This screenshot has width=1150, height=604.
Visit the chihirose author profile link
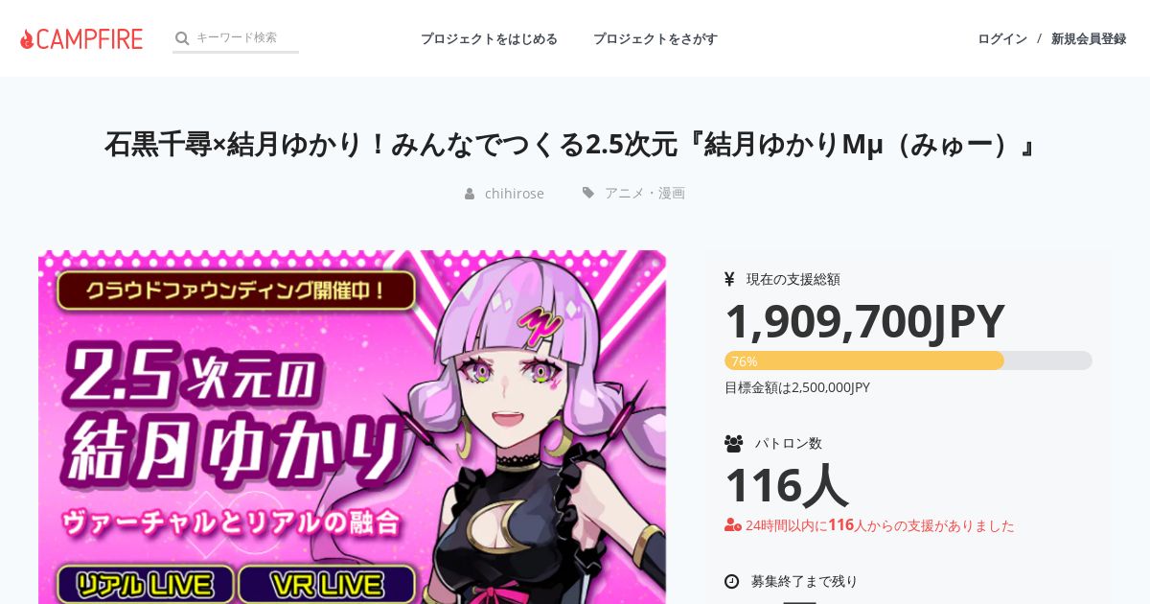pos(515,194)
